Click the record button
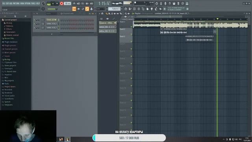This screenshot has height=142, width=252. coord(61,4)
